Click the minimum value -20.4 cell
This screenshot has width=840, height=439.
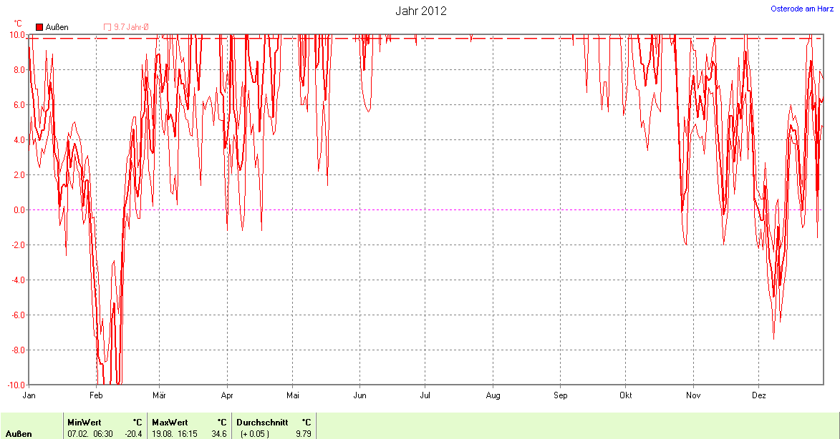pos(134,434)
